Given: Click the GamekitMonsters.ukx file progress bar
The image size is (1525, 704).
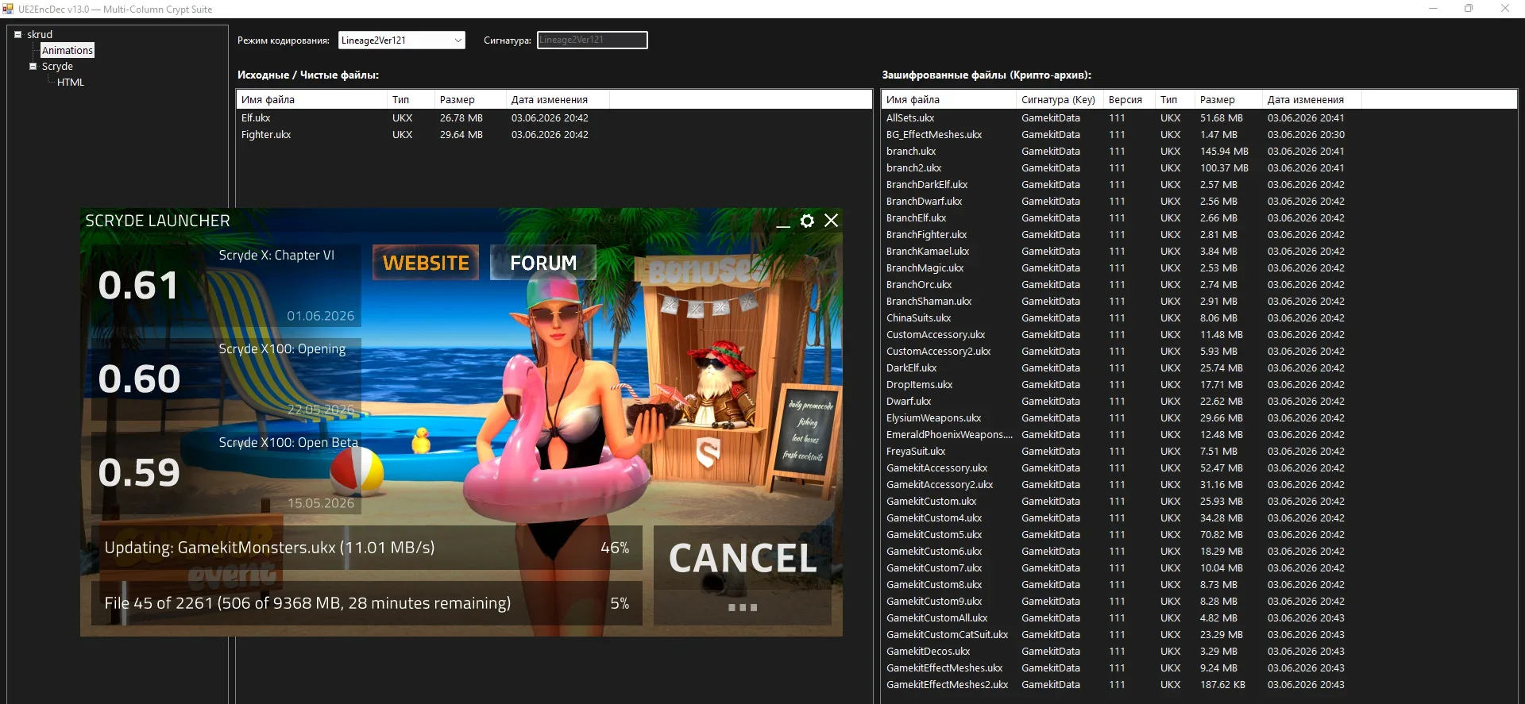Looking at the screenshot, I should pos(367,548).
